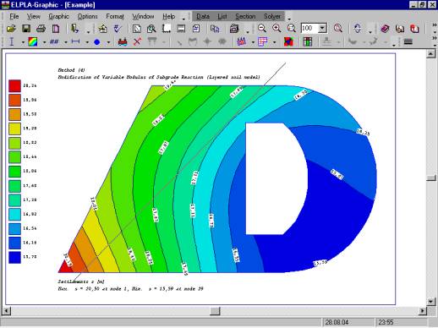Image resolution: width=438 pixels, height=328 pixels.
Task: Open the Graphic menu
Action: pos(58,16)
